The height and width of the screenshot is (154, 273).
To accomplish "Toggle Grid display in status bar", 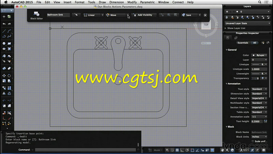I will coord(177,150).
